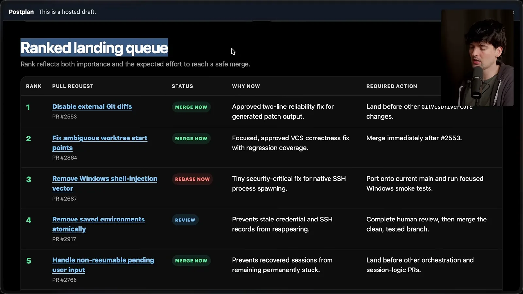Image resolution: width=523 pixels, height=294 pixels.
Task: Click 'Prevents stale credential and SSH records' text
Action: (282, 224)
